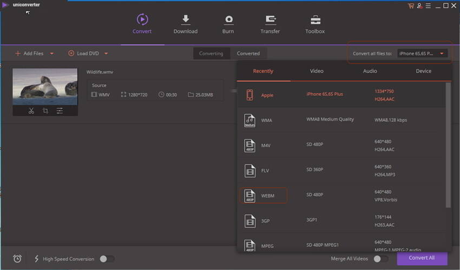Viewport: 460px width, 270px height.
Task: Click the iPhone 6S,6S Plus preset text
Action: coord(325,94)
